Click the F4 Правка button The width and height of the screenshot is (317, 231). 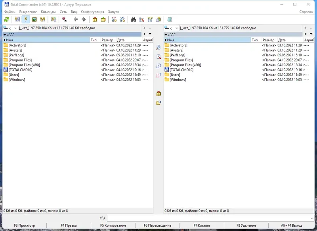pyautogui.click(x=69, y=225)
